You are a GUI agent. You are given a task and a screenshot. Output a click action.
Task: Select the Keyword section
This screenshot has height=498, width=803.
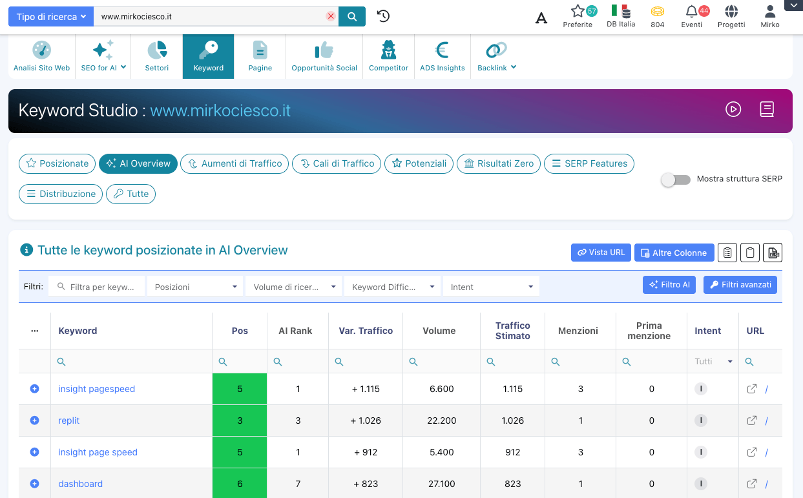209,56
